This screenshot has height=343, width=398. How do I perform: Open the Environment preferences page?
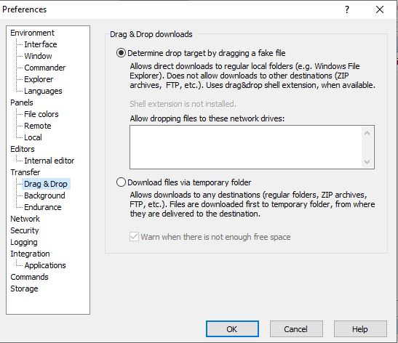(x=32, y=33)
